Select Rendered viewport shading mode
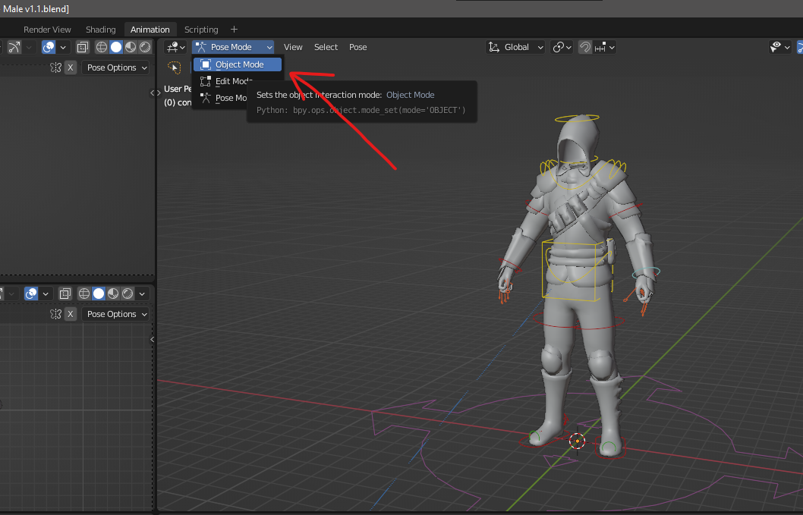Screen dimensions: 803x515 pos(143,46)
